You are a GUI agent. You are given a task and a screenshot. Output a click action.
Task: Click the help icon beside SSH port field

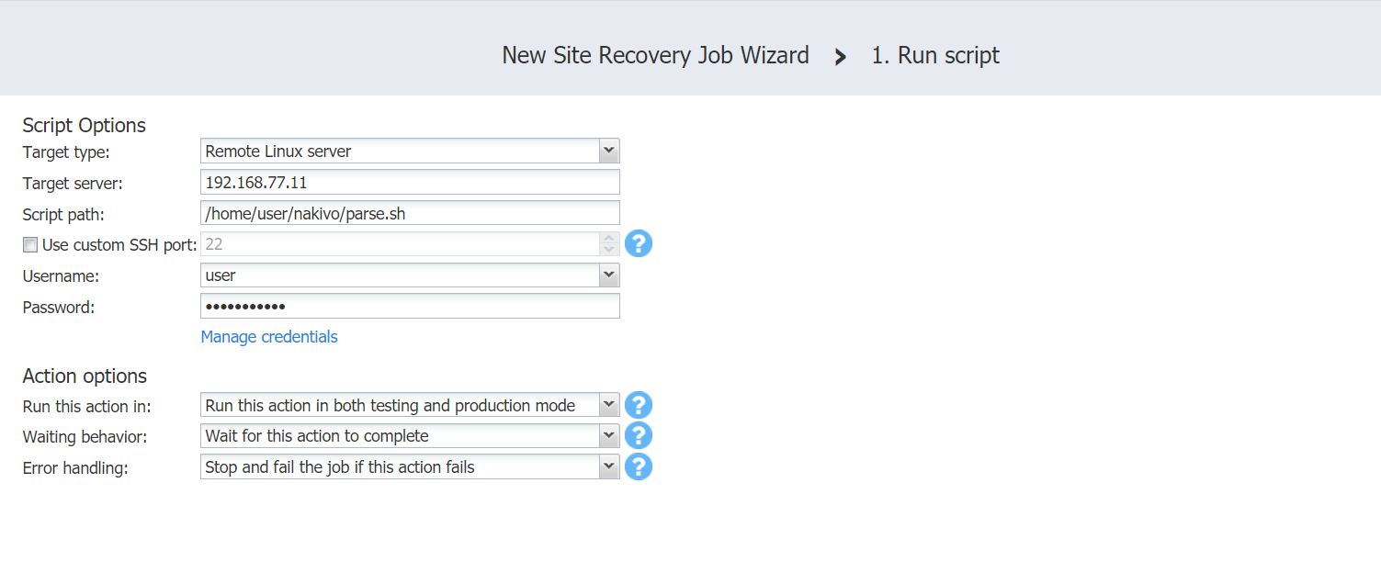click(x=638, y=244)
